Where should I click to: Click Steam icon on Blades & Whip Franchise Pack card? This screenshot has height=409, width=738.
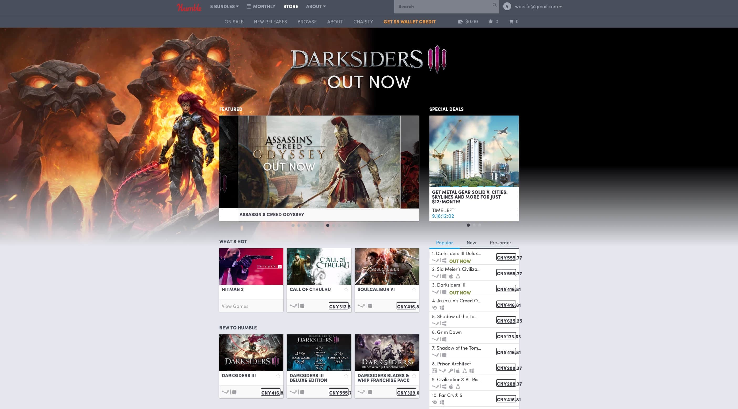pyautogui.click(x=361, y=392)
